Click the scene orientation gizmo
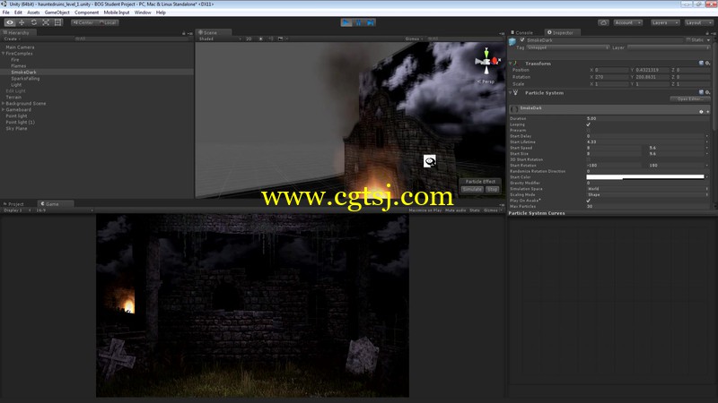The height and width of the screenshot is (403, 718). [486, 61]
